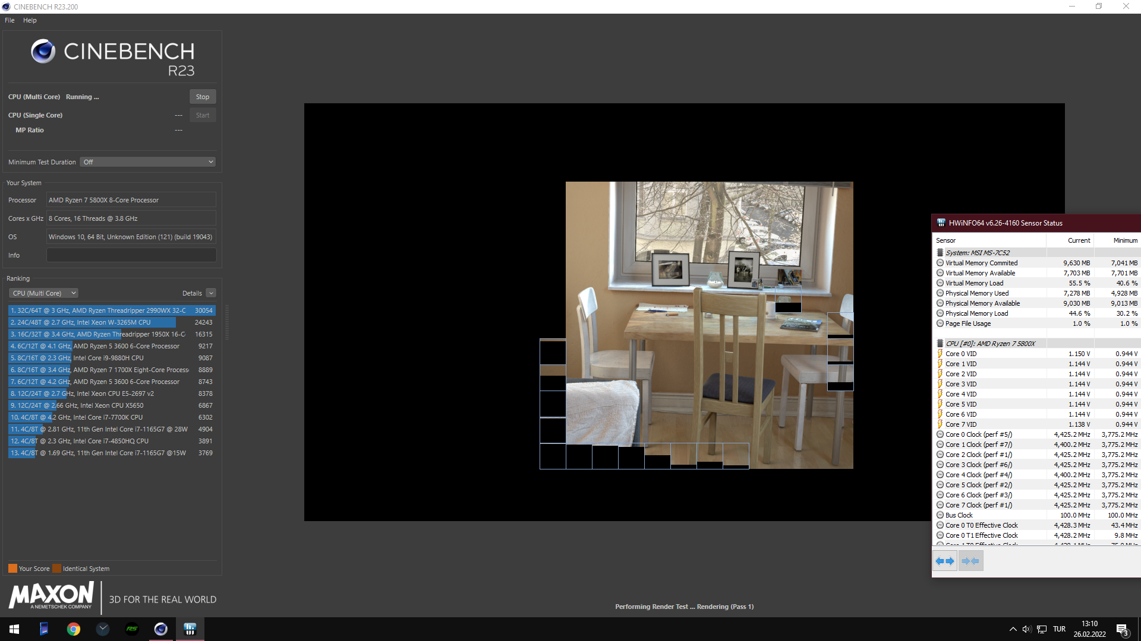Open Cinebench icon in the taskbar
This screenshot has width=1141, height=641.
pyautogui.click(x=161, y=629)
